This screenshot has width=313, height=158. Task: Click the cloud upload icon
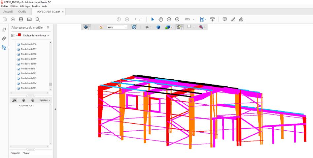click(x=13, y=19)
